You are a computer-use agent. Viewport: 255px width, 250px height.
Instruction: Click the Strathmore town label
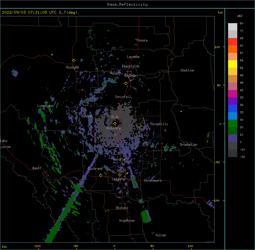click(x=153, y=181)
